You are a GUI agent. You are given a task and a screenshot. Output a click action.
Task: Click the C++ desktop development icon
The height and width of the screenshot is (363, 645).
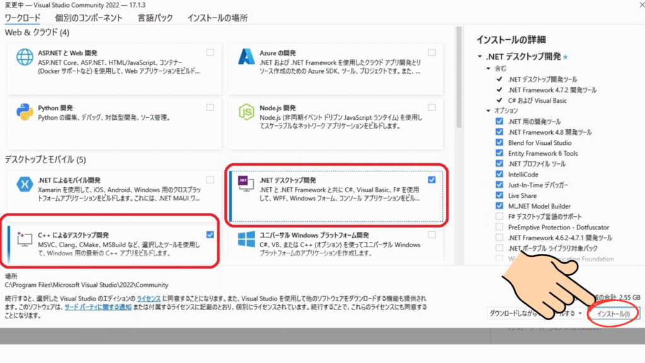tap(25, 239)
